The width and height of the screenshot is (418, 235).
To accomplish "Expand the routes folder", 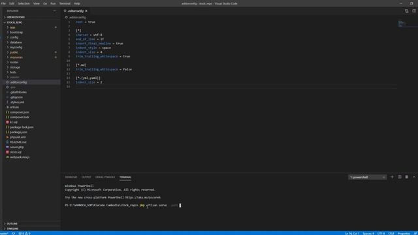I will [14, 62].
